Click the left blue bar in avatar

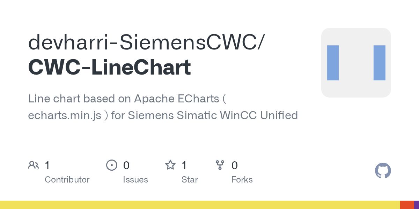pyautogui.click(x=333, y=63)
